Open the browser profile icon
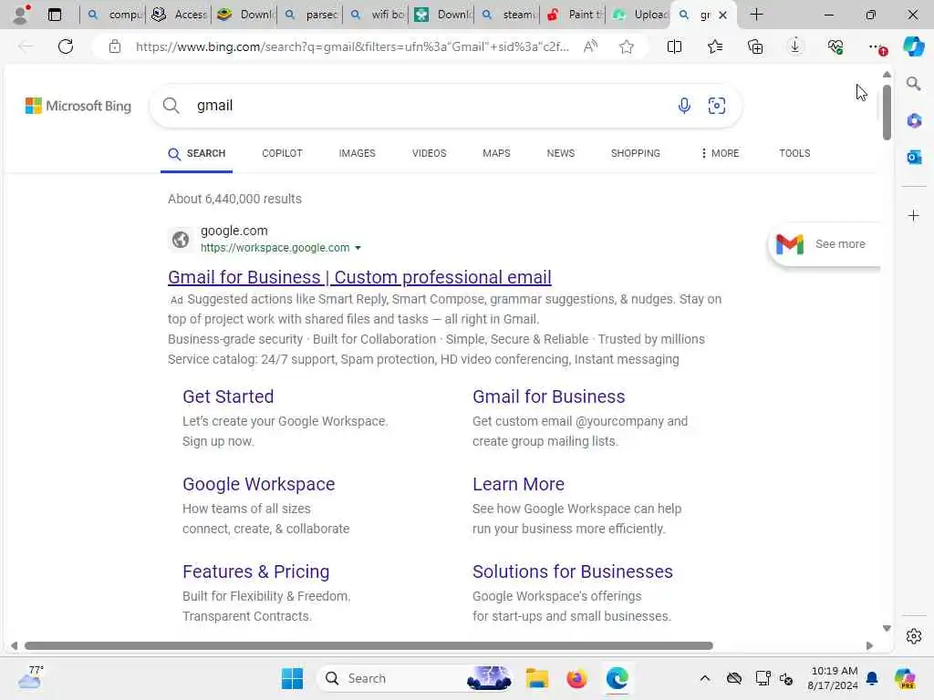The width and height of the screenshot is (934, 700). pos(22,15)
